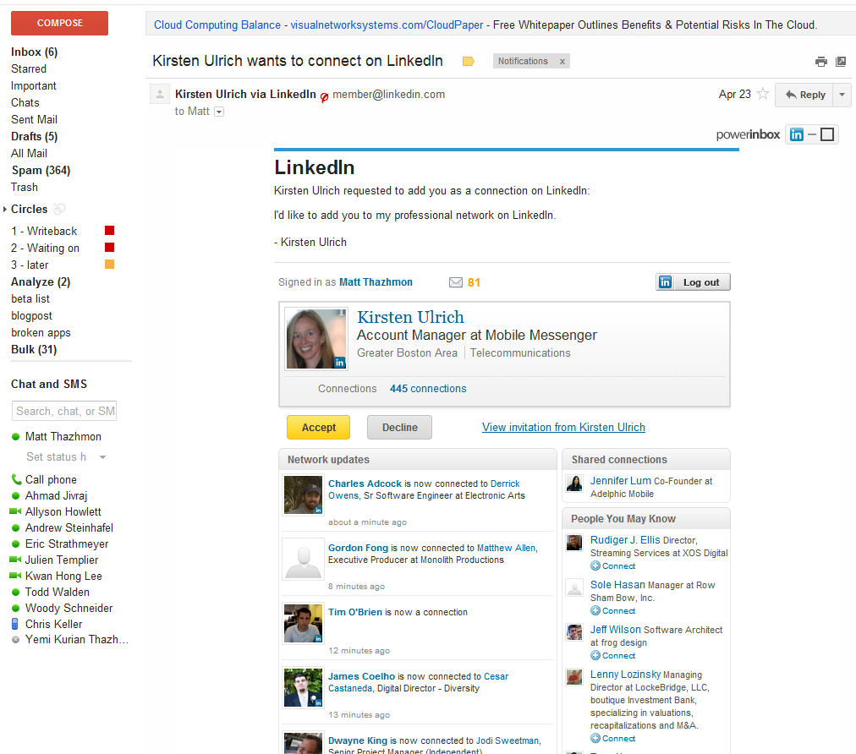Click the yellow importance marker tag
The image size is (856, 754).
468,61
